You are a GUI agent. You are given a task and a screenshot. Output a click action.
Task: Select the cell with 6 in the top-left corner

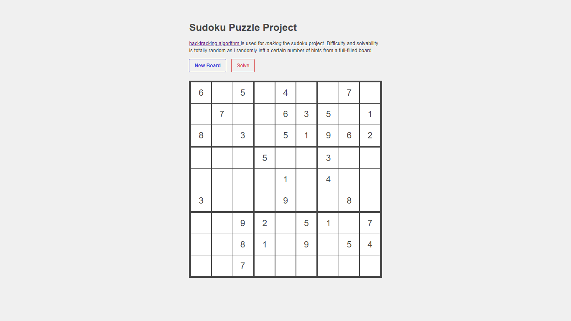pos(201,93)
